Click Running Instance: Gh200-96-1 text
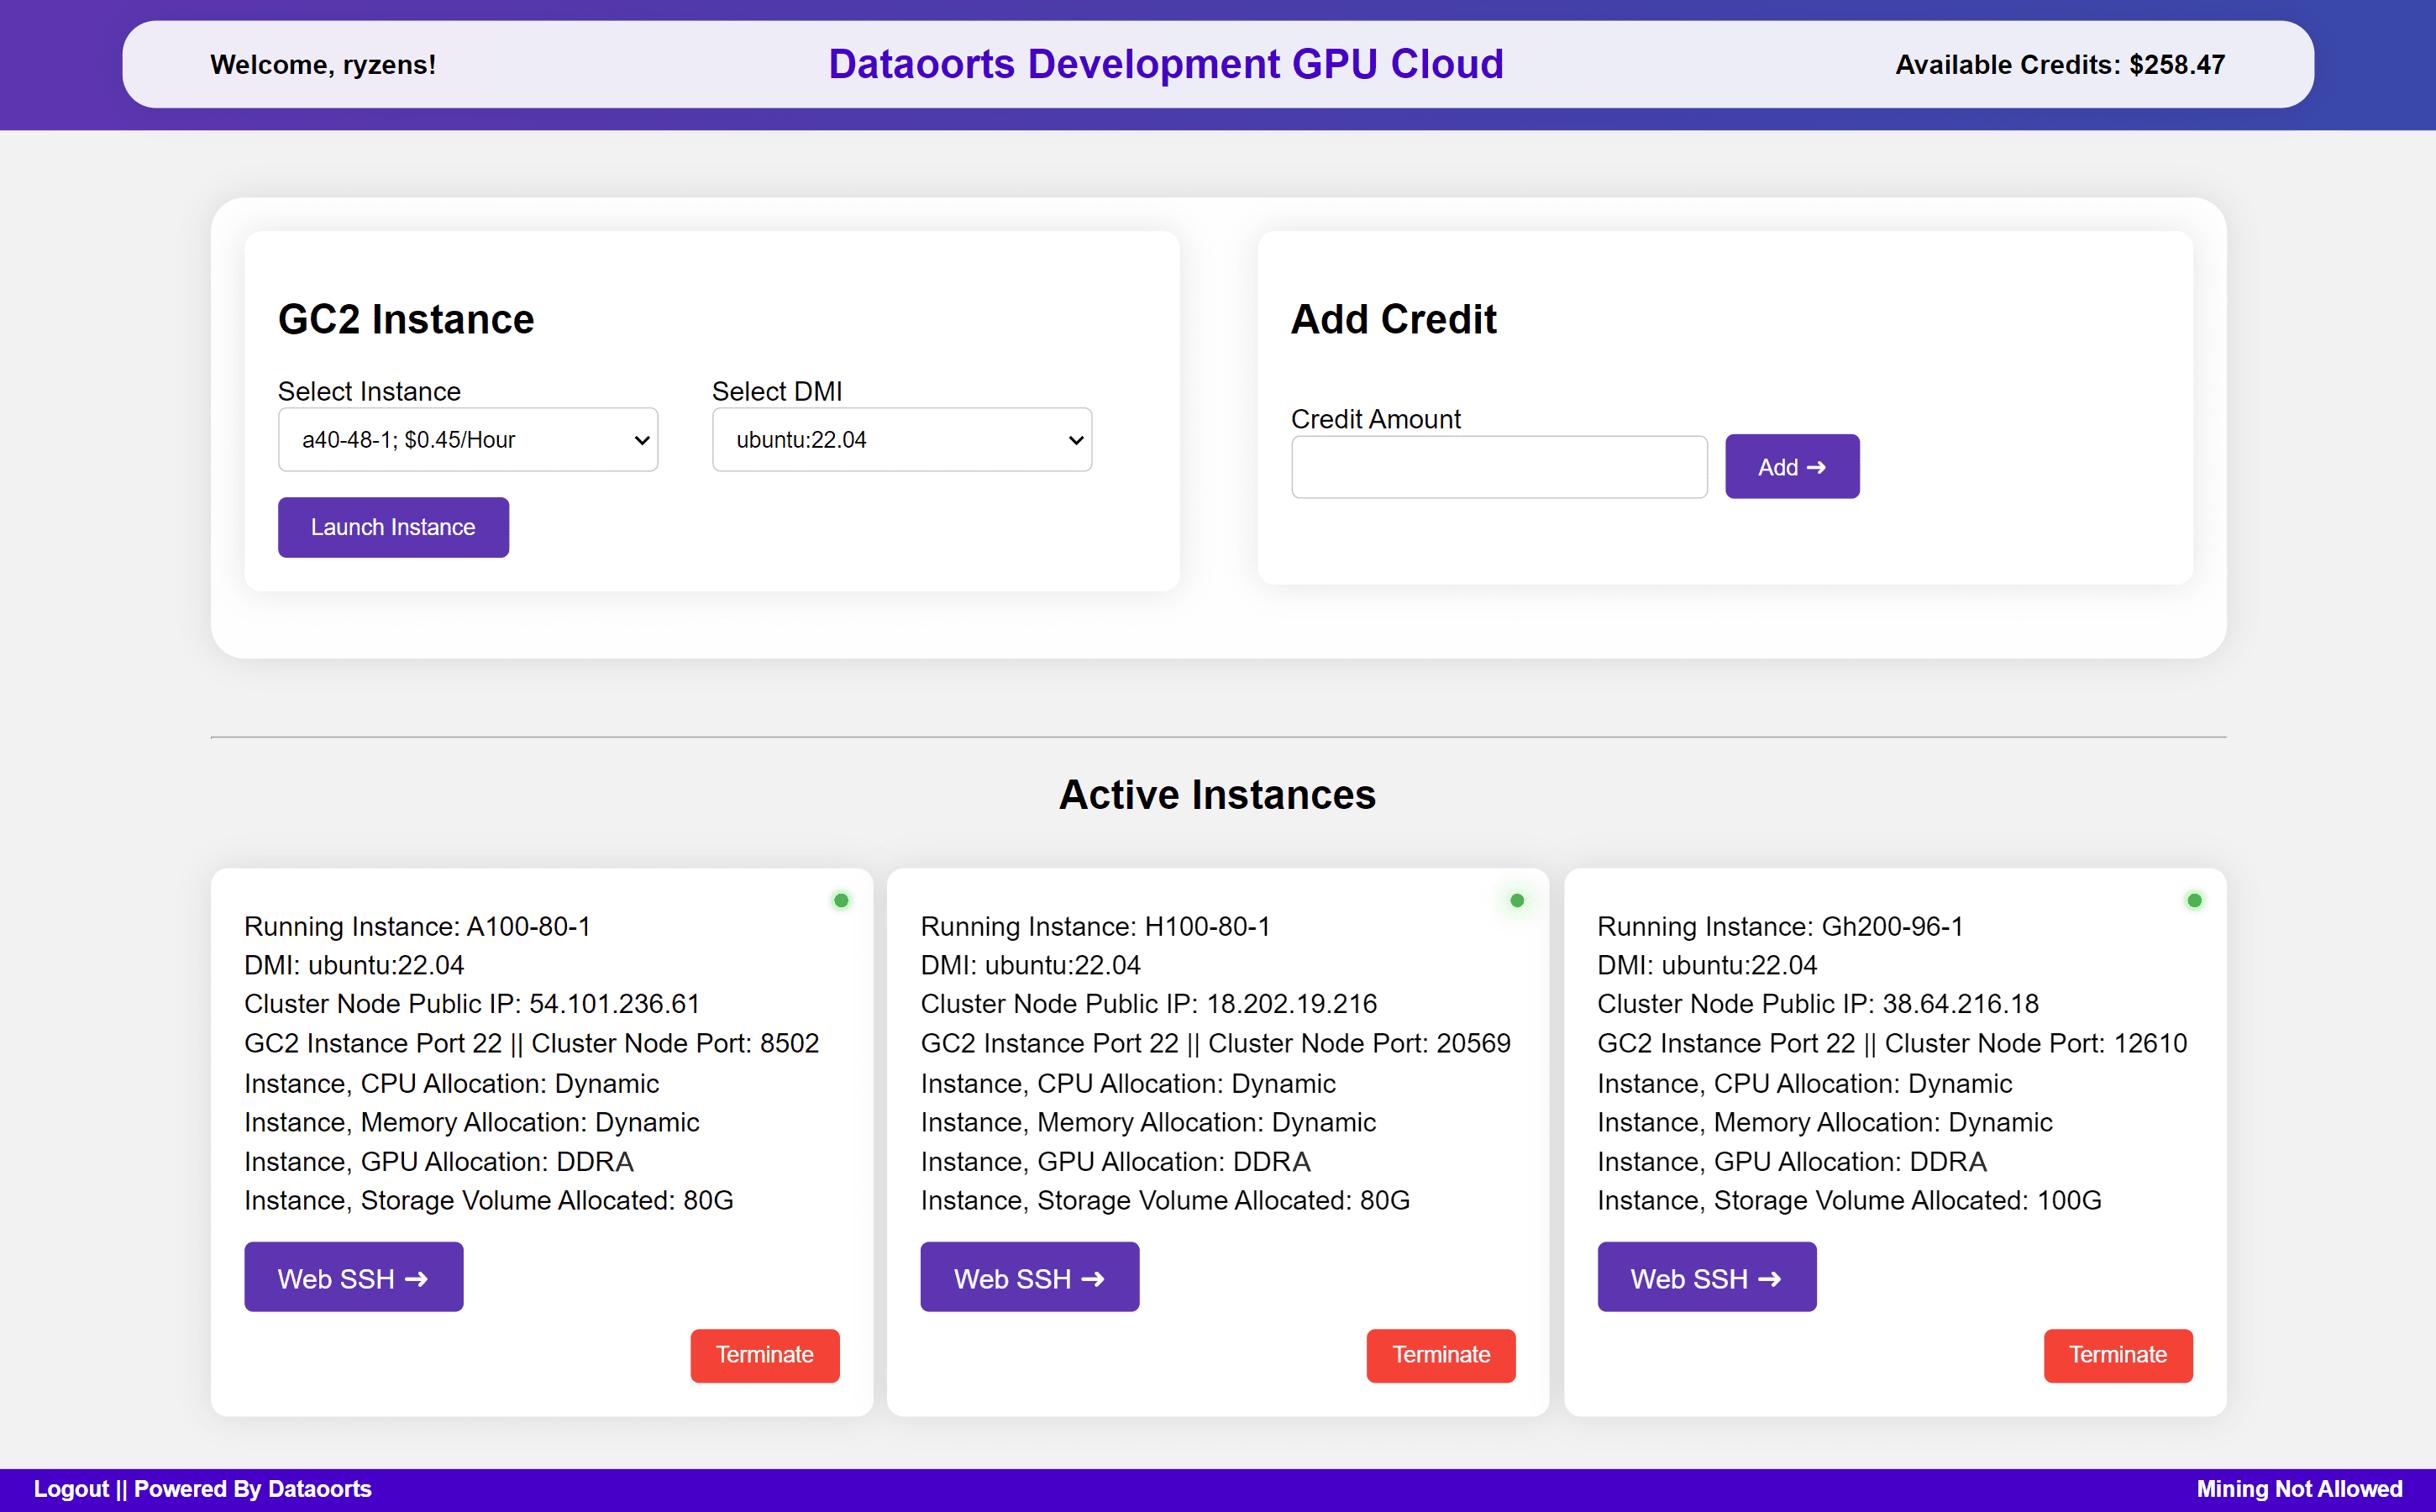The width and height of the screenshot is (2436, 1512). pos(1780,926)
